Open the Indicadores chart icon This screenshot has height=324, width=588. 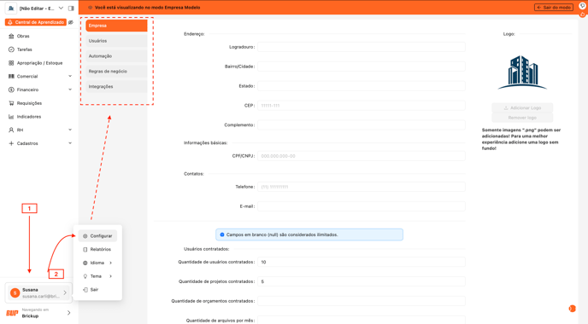click(11, 117)
